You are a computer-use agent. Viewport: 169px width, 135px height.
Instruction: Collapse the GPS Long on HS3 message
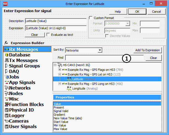60,84
